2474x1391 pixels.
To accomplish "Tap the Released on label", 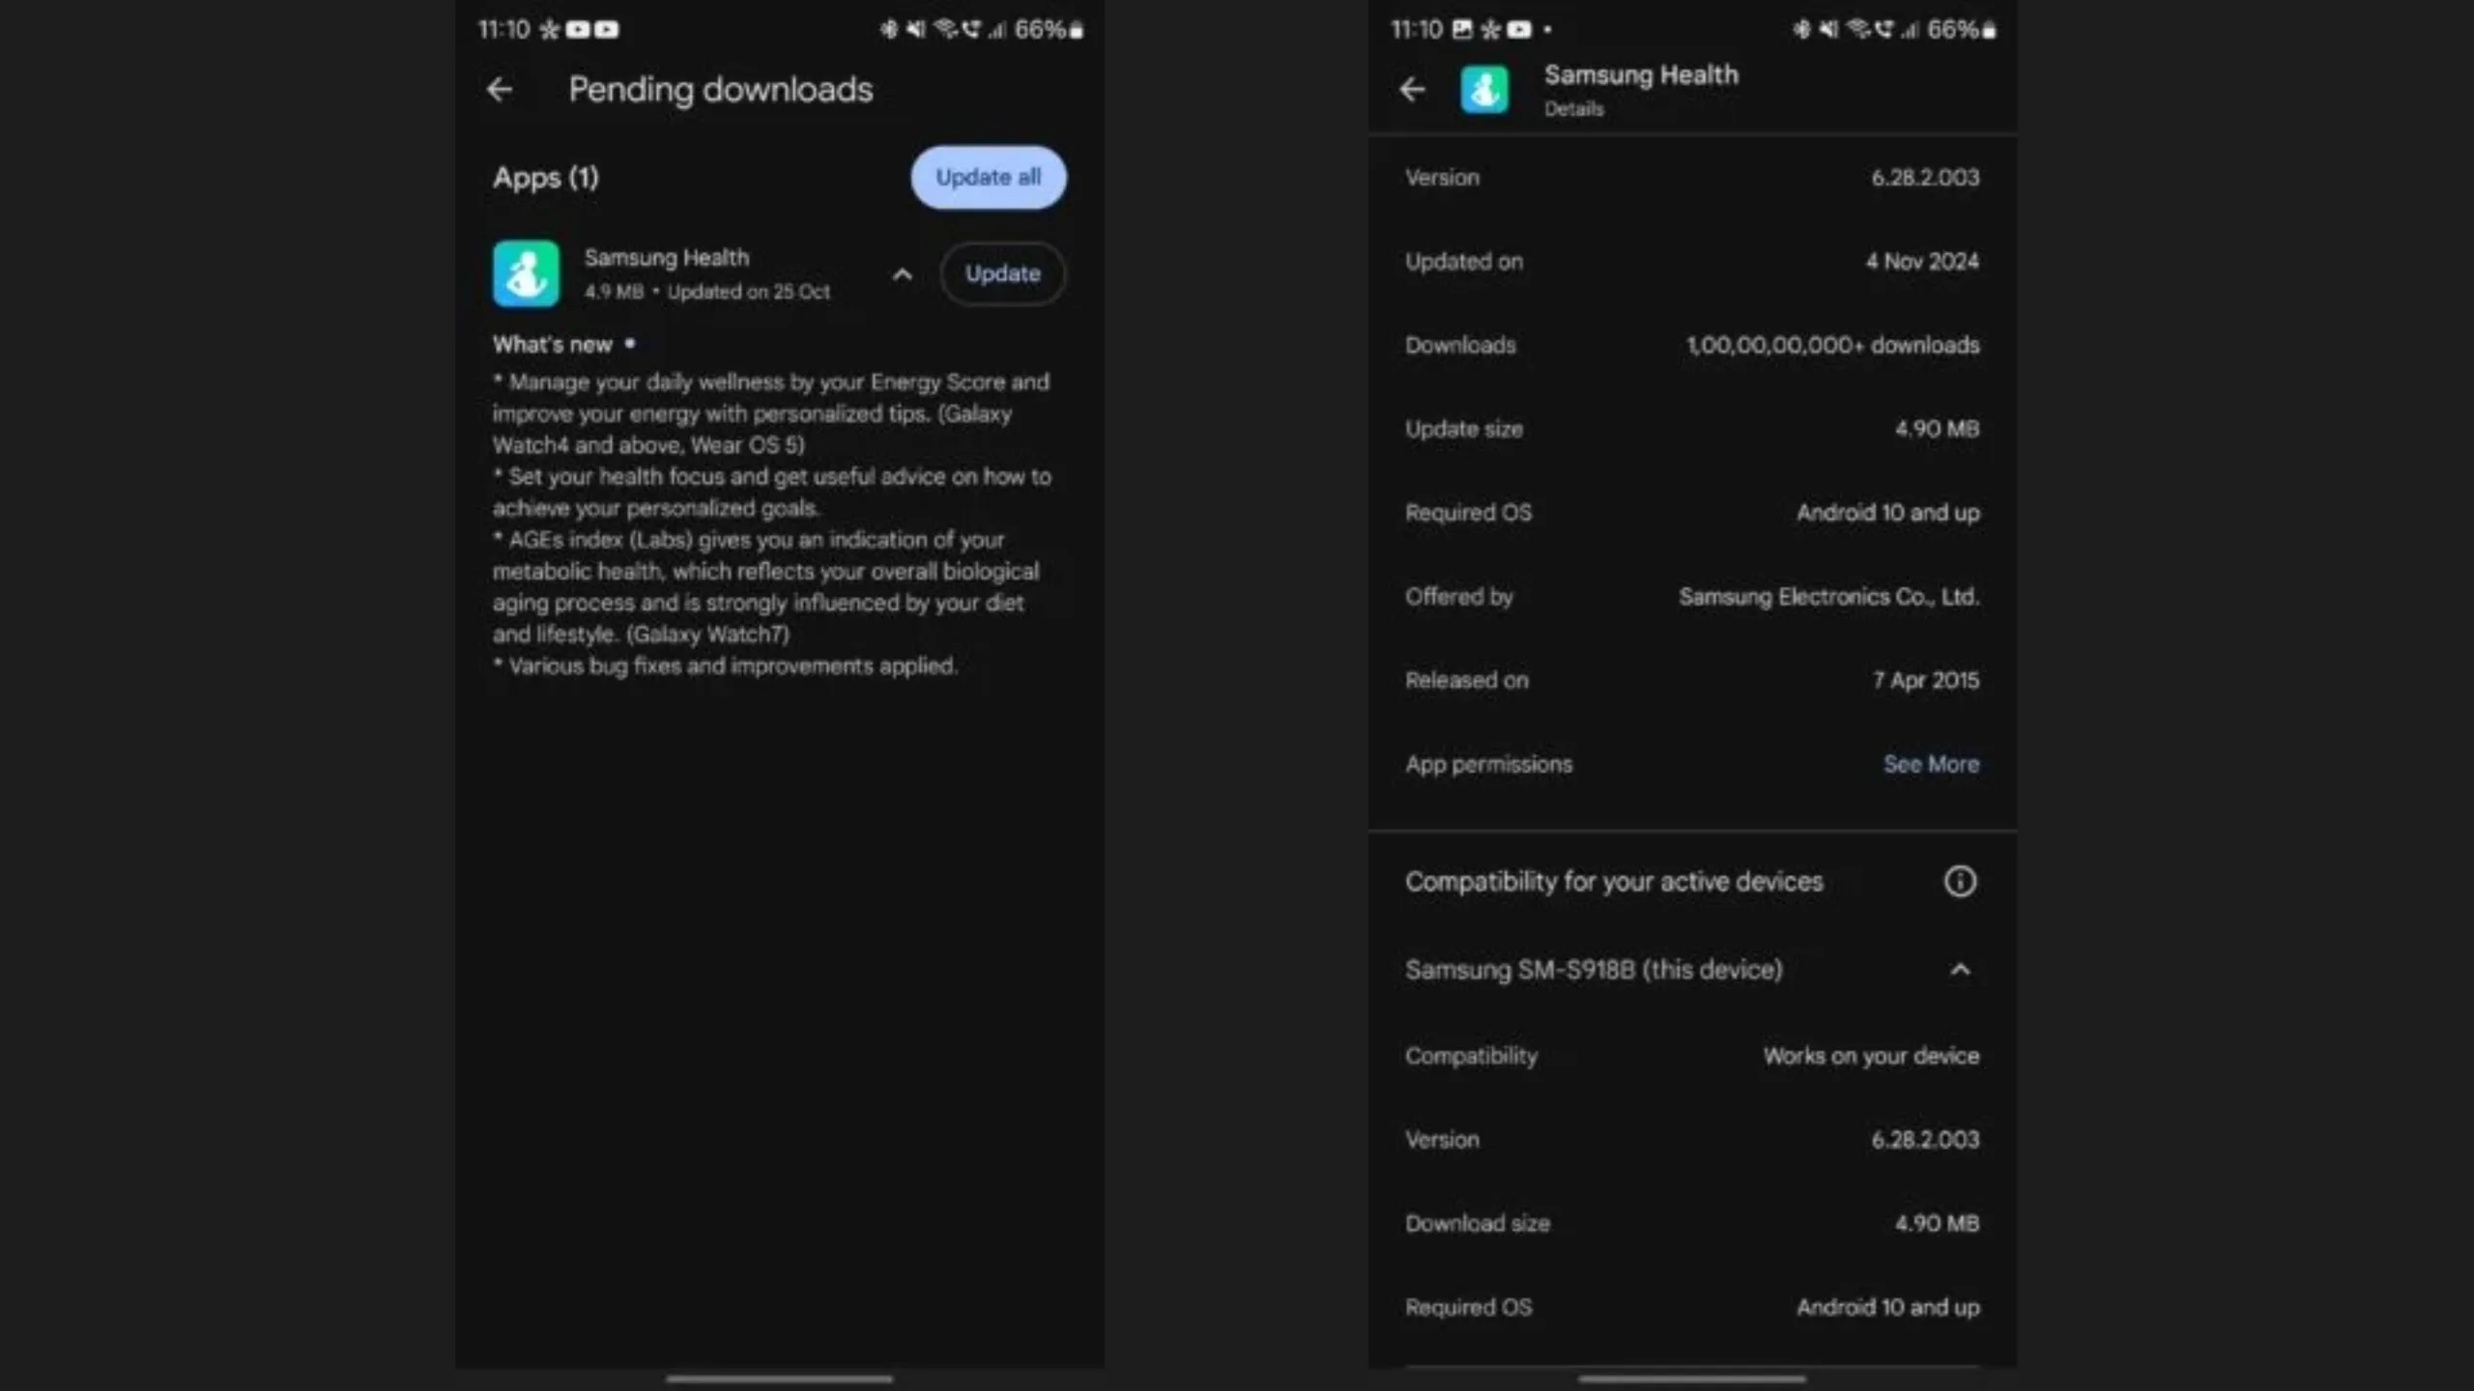I will pos(1466,681).
